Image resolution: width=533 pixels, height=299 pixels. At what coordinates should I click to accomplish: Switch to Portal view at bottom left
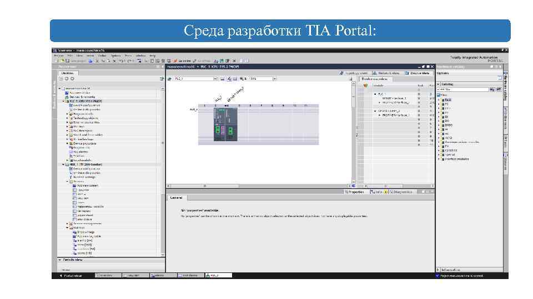pos(71,276)
